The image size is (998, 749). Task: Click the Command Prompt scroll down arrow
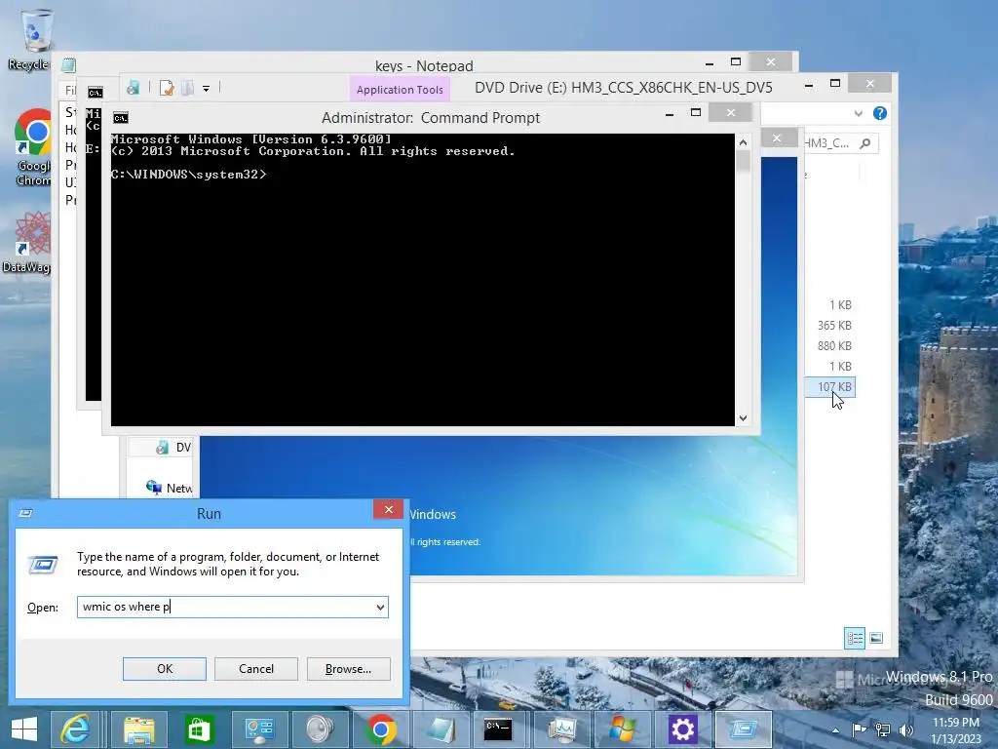point(743,418)
